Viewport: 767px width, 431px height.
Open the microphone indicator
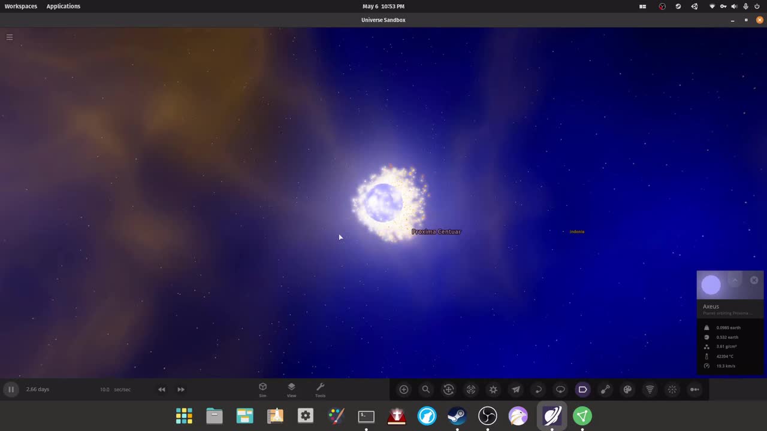tap(745, 6)
